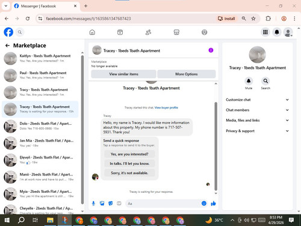Viewport: 301px width, 226px height.
Task: Show hidden system tray icons
Action: click(x=232, y=220)
